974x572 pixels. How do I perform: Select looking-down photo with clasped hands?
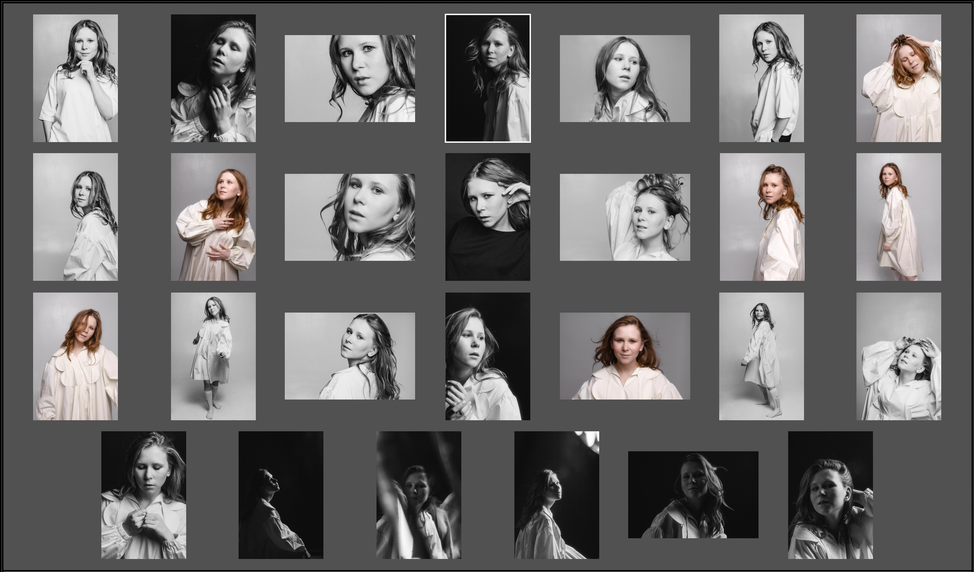[143, 495]
